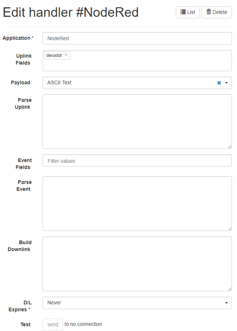Click the Application name input field
237x331 pixels.
(137, 38)
